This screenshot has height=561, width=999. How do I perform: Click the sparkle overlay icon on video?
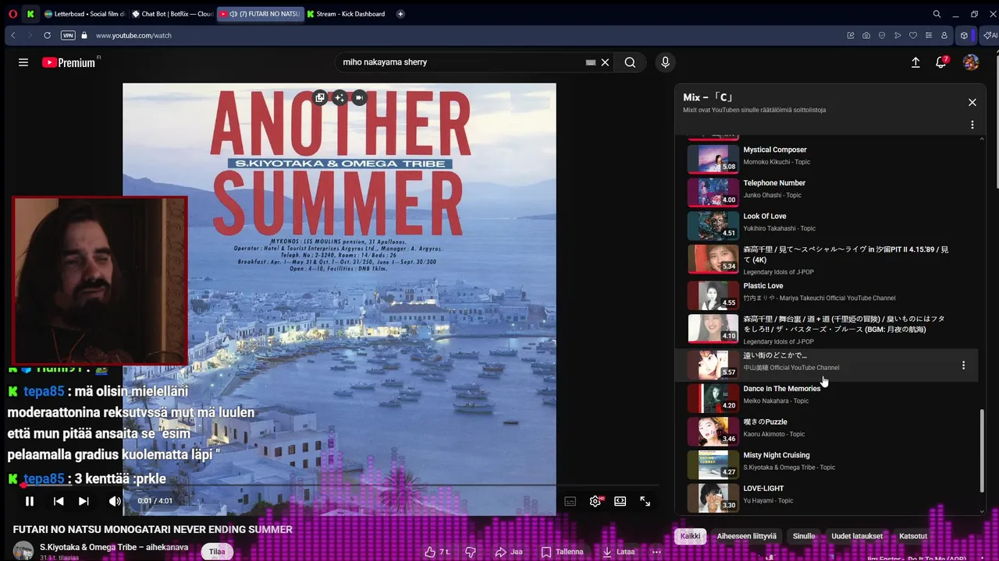pyautogui.click(x=339, y=97)
